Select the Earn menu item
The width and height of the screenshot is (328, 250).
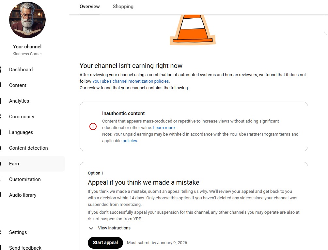pos(32,164)
